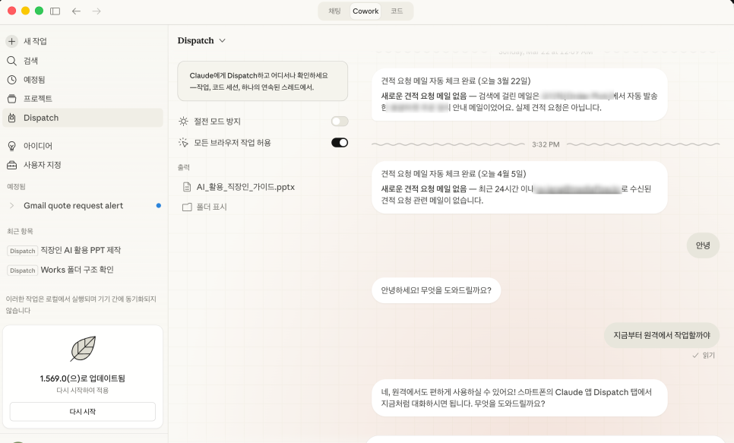Go forward with the right arrow
The height and width of the screenshot is (443, 734).
pos(96,11)
